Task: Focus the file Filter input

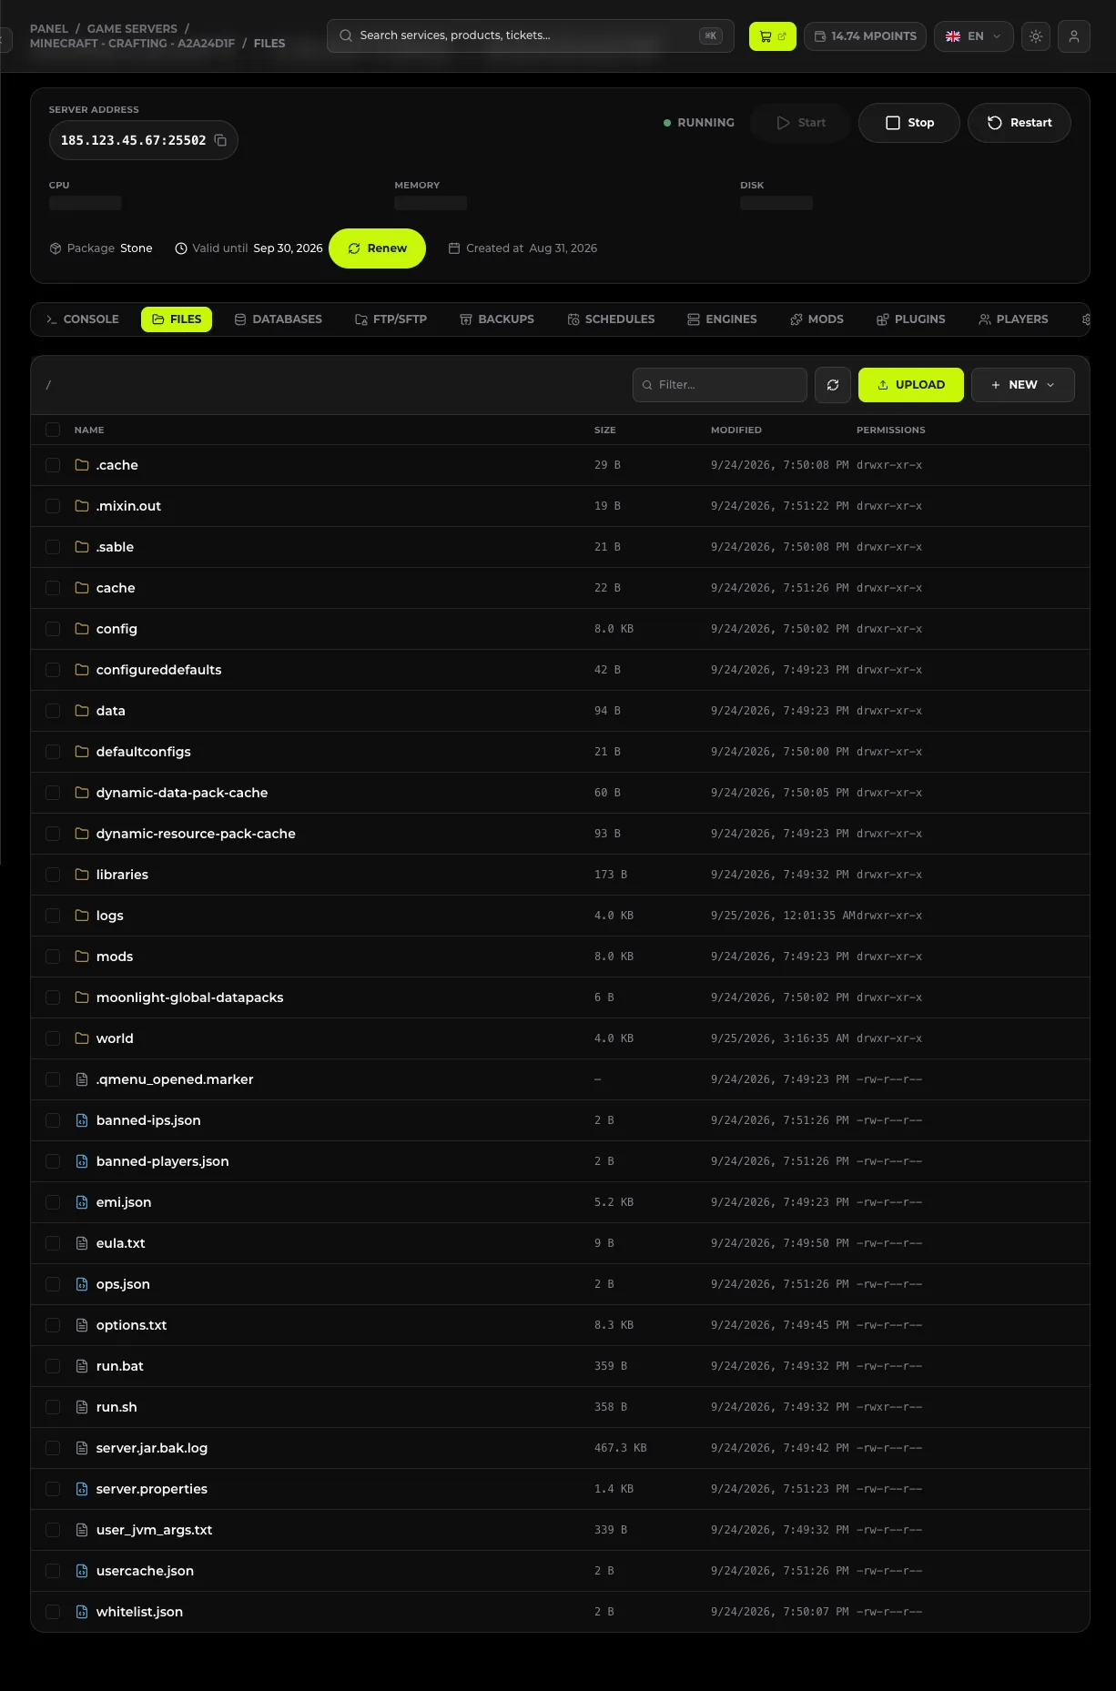Action: 720,385
